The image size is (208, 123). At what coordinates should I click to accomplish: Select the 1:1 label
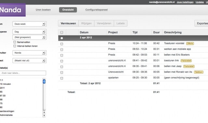(x=1, y=80)
